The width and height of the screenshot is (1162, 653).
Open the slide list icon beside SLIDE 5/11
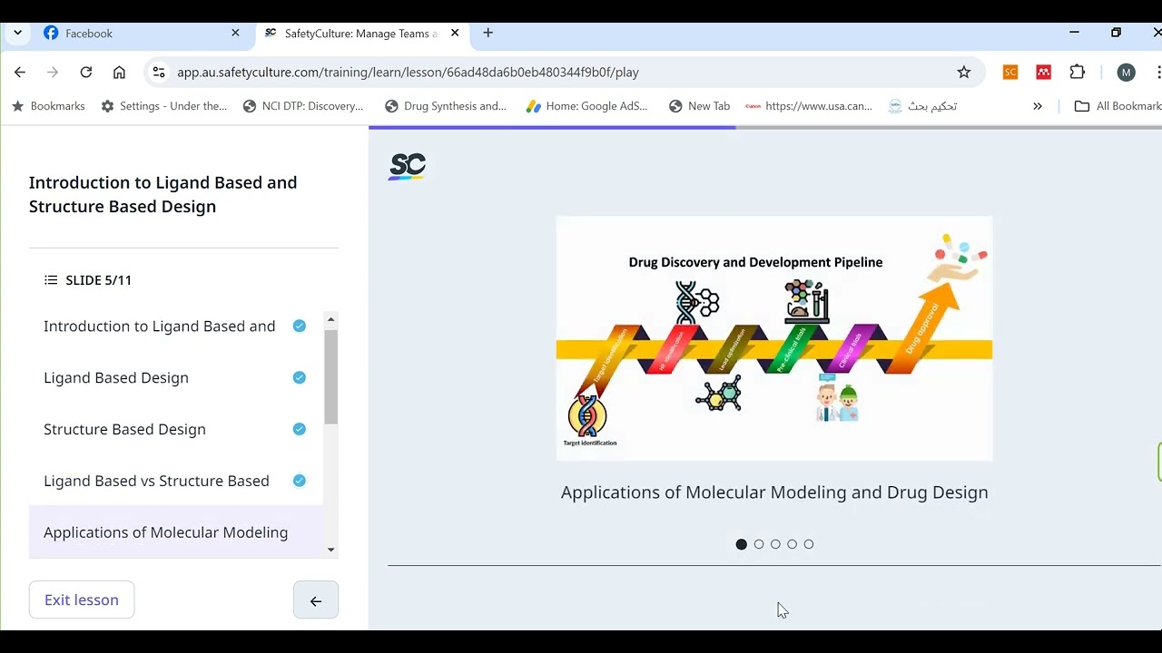51,280
